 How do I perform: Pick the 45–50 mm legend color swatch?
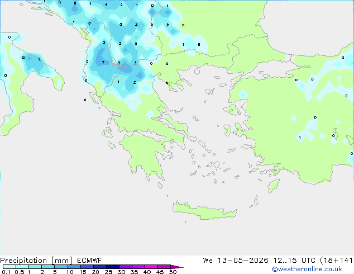164,267
